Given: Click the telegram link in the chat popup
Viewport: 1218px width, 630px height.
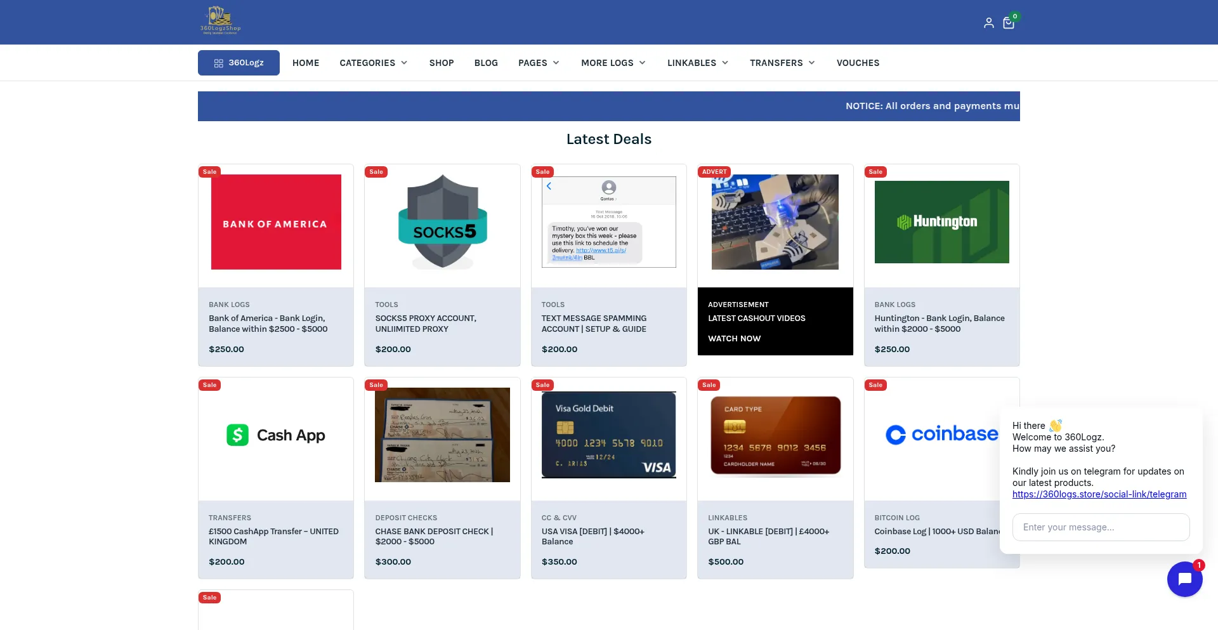Looking at the screenshot, I should tap(1099, 494).
